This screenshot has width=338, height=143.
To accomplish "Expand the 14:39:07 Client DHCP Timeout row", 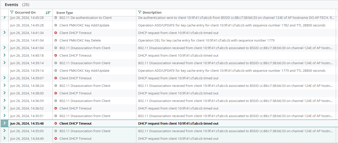I will [5, 78].
